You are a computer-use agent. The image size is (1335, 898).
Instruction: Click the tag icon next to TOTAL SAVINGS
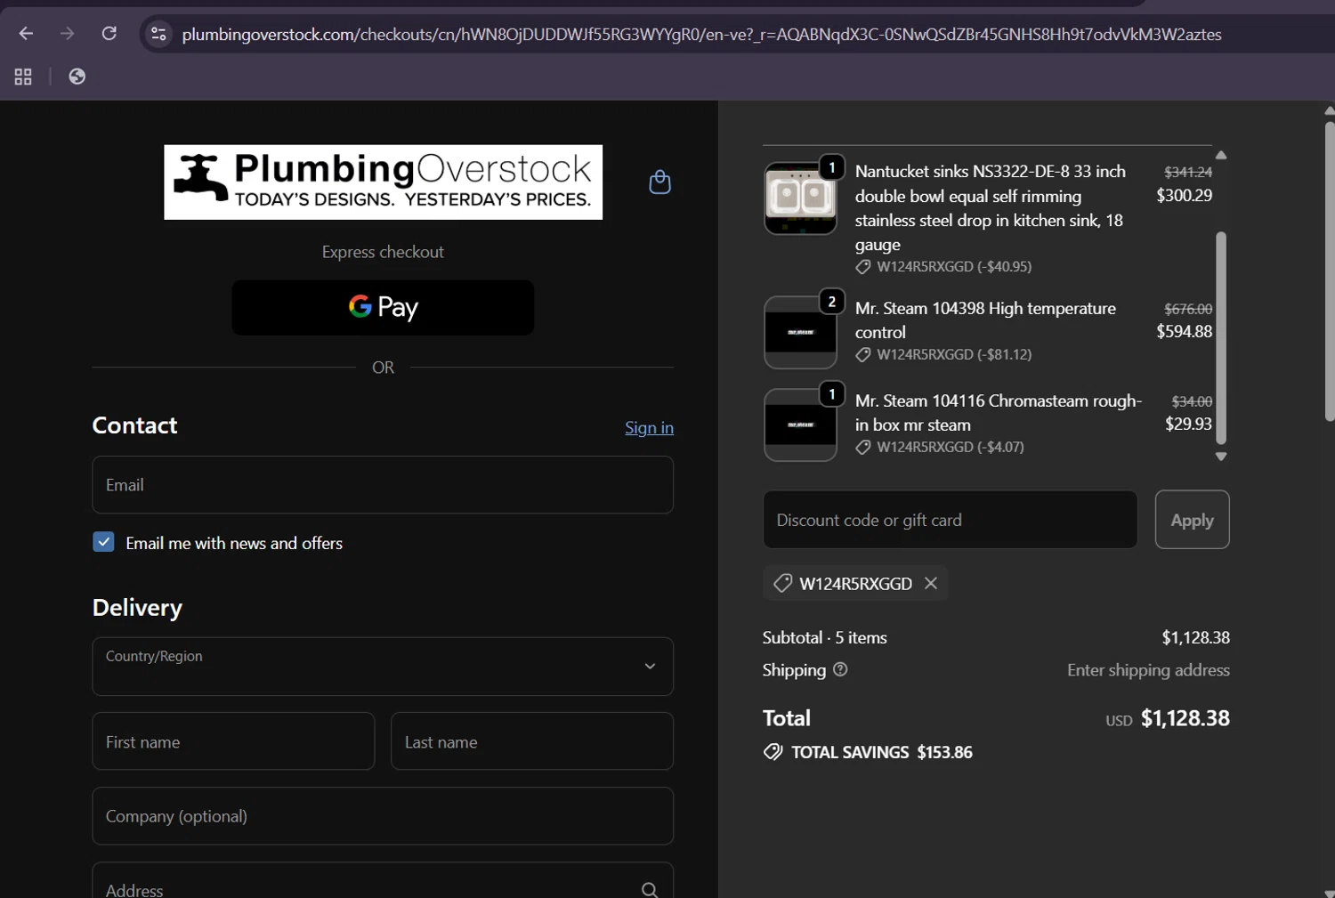773,752
